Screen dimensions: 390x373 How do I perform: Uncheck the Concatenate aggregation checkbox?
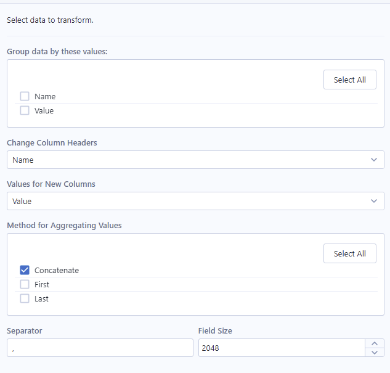(x=25, y=270)
